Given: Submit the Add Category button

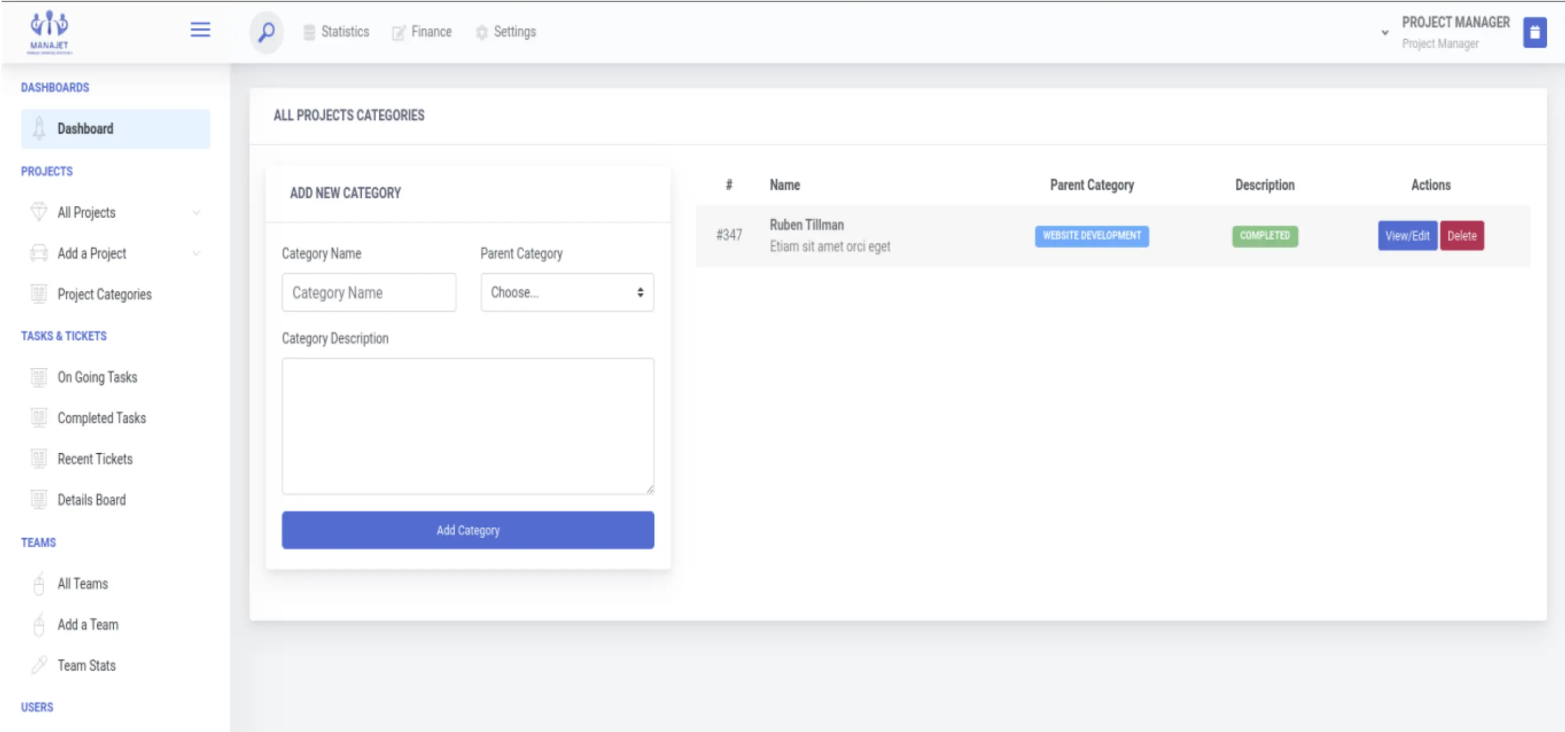Looking at the screenshot, I should pyautogui.click(x=468, y=530).
